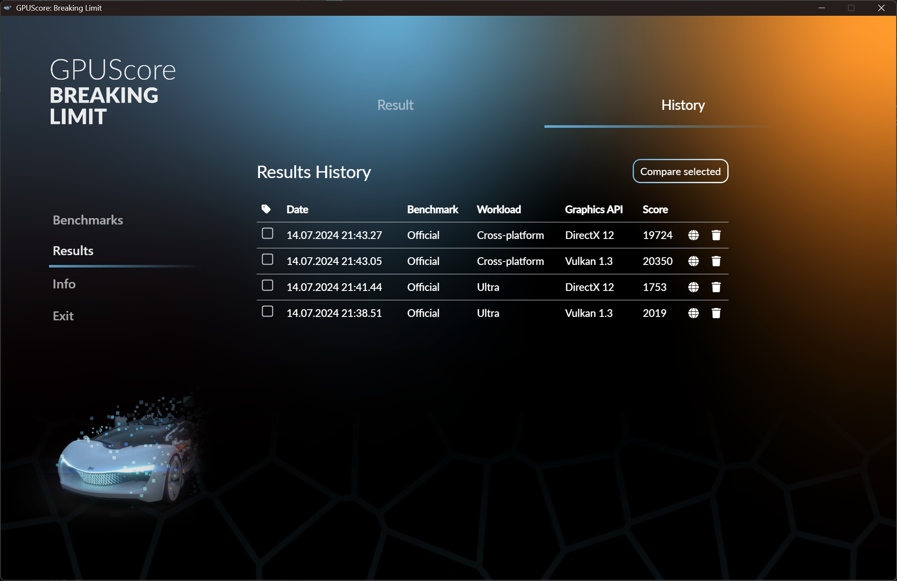Image resolution: width=897 pixels, height=581 pixels.
Task: Click the Score column header
Action: click(x=655, y=210)
